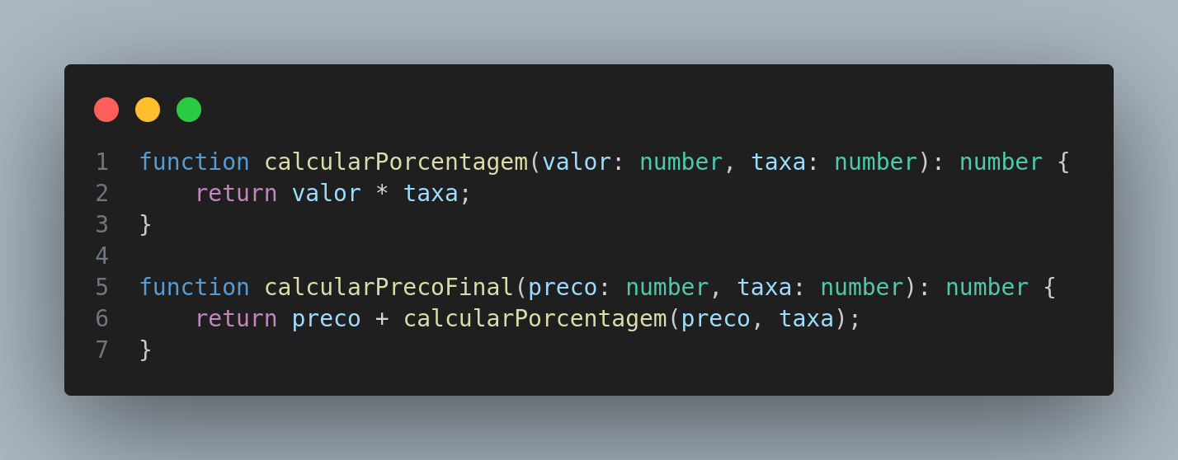Click the calcularPorcentagem call on line 6
Screen dimensions: 1178x460
click(535, 319)
